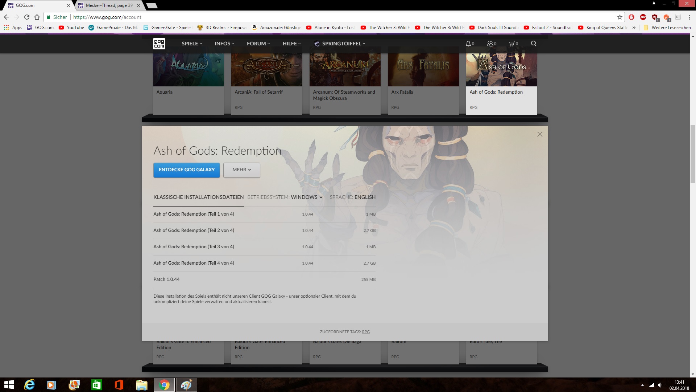
Task: Download Ash of Gods Teil 1 von 4
Action: 264,214
